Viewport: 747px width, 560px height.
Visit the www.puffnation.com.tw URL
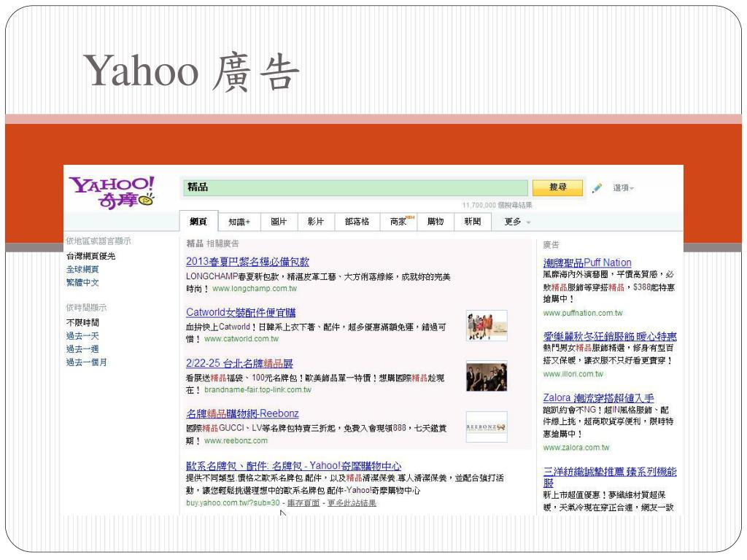[583, 313]
